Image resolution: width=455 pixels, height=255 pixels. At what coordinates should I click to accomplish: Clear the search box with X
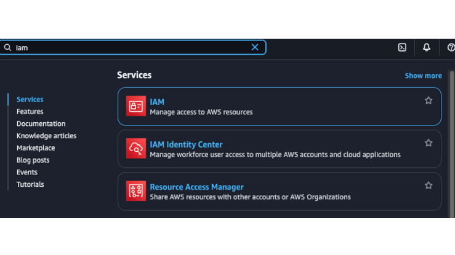(255, 47)
